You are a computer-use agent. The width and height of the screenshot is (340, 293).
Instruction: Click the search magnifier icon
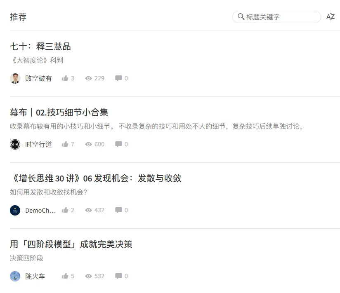coord(241,16)
